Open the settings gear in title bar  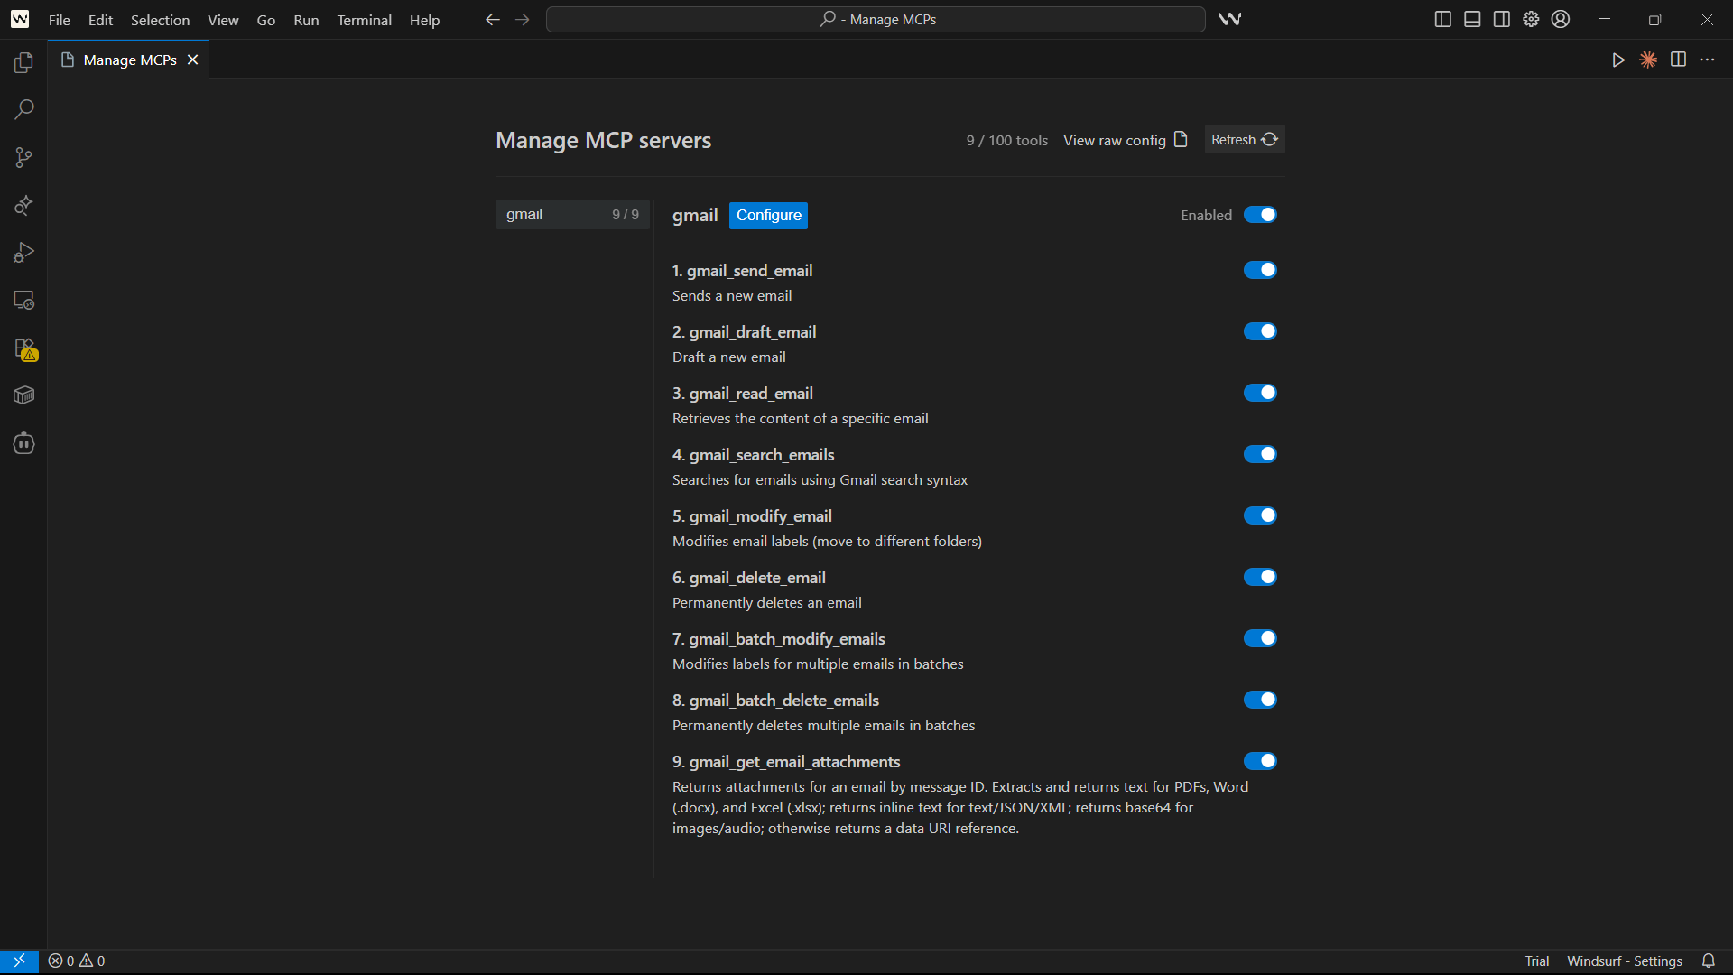pyautogui.click(x=1531, y=19)
